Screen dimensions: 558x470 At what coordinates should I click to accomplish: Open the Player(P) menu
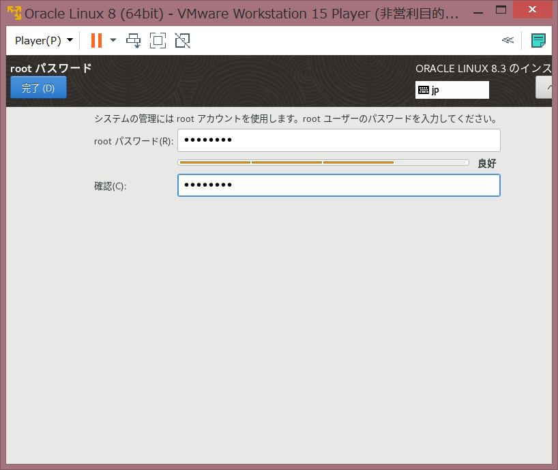click(44, 40)
